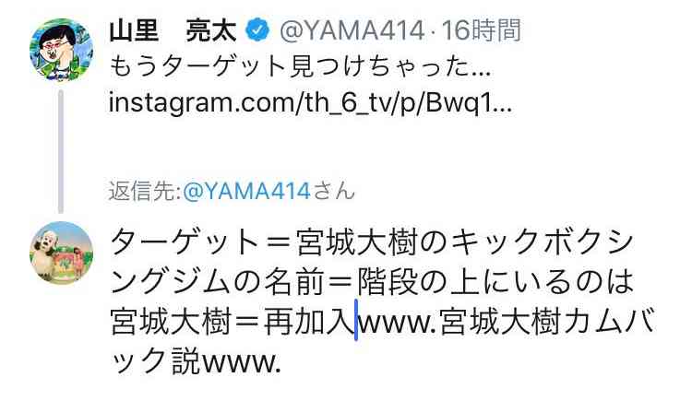Click 階段の上にいるのは in the reply text
This screenshot has width=692, height=401.
495,282
